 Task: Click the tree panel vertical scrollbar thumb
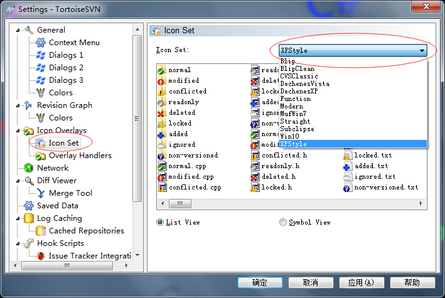tap(137, 119)
